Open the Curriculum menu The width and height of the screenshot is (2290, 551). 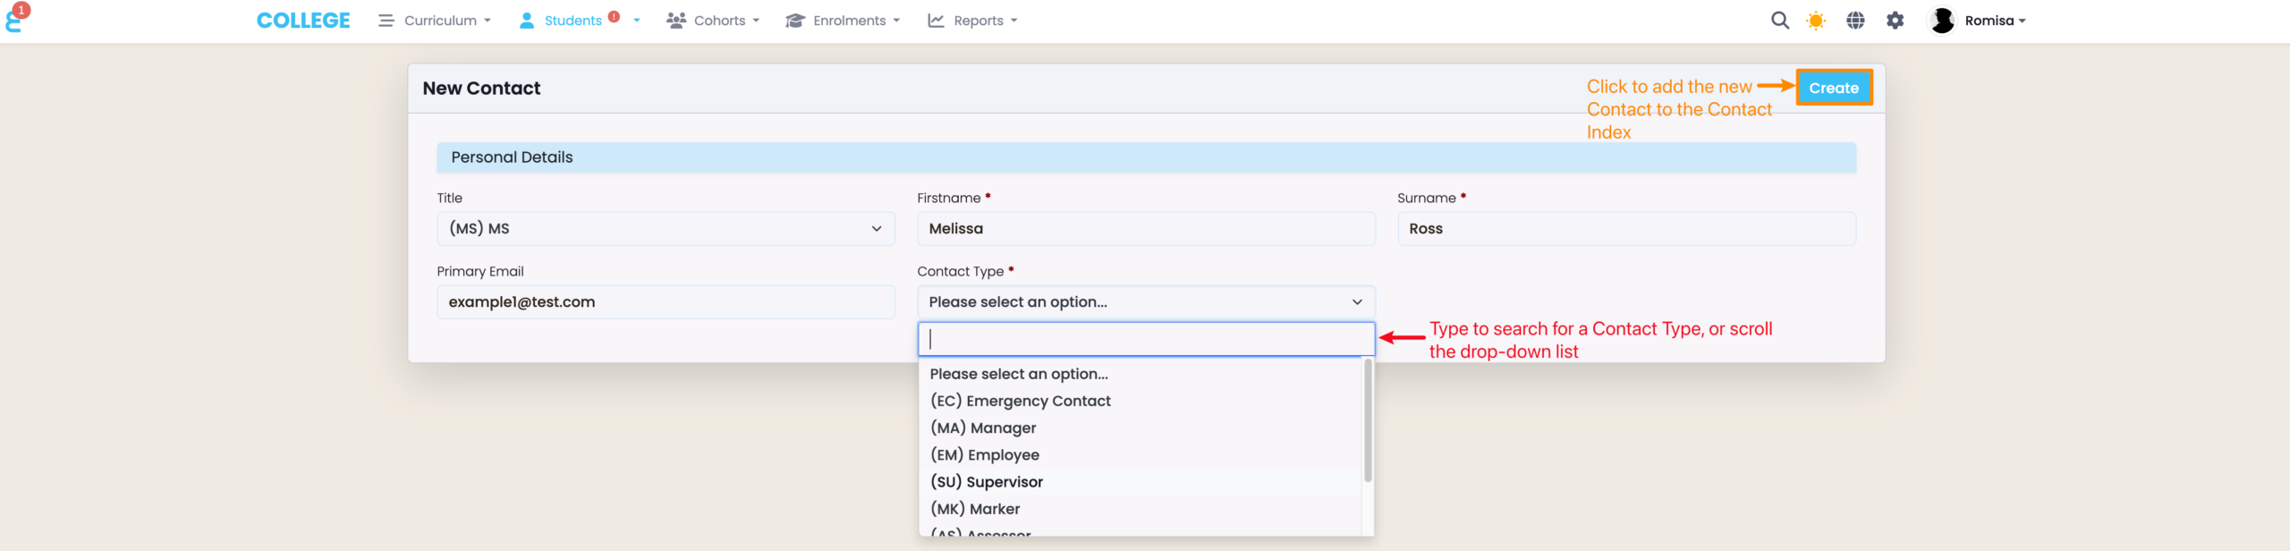pos(435,21)
